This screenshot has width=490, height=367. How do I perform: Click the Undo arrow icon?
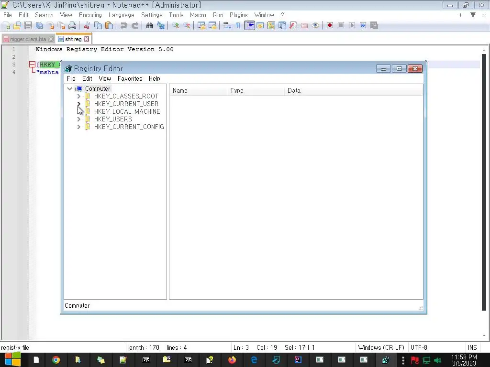[124, 26]
